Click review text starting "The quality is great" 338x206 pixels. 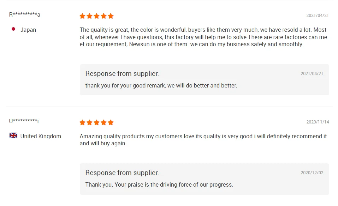point(203,37)
